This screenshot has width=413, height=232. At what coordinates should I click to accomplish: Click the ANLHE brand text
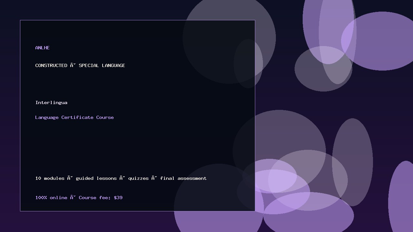click(x=42, y=48)
